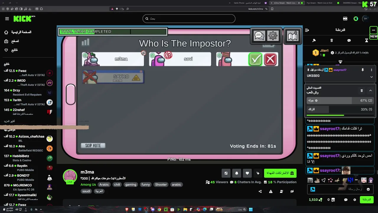This screenshot has height=213, width=378.
Task: Open the in-game chat bubble button
Action: click(259, 36)
